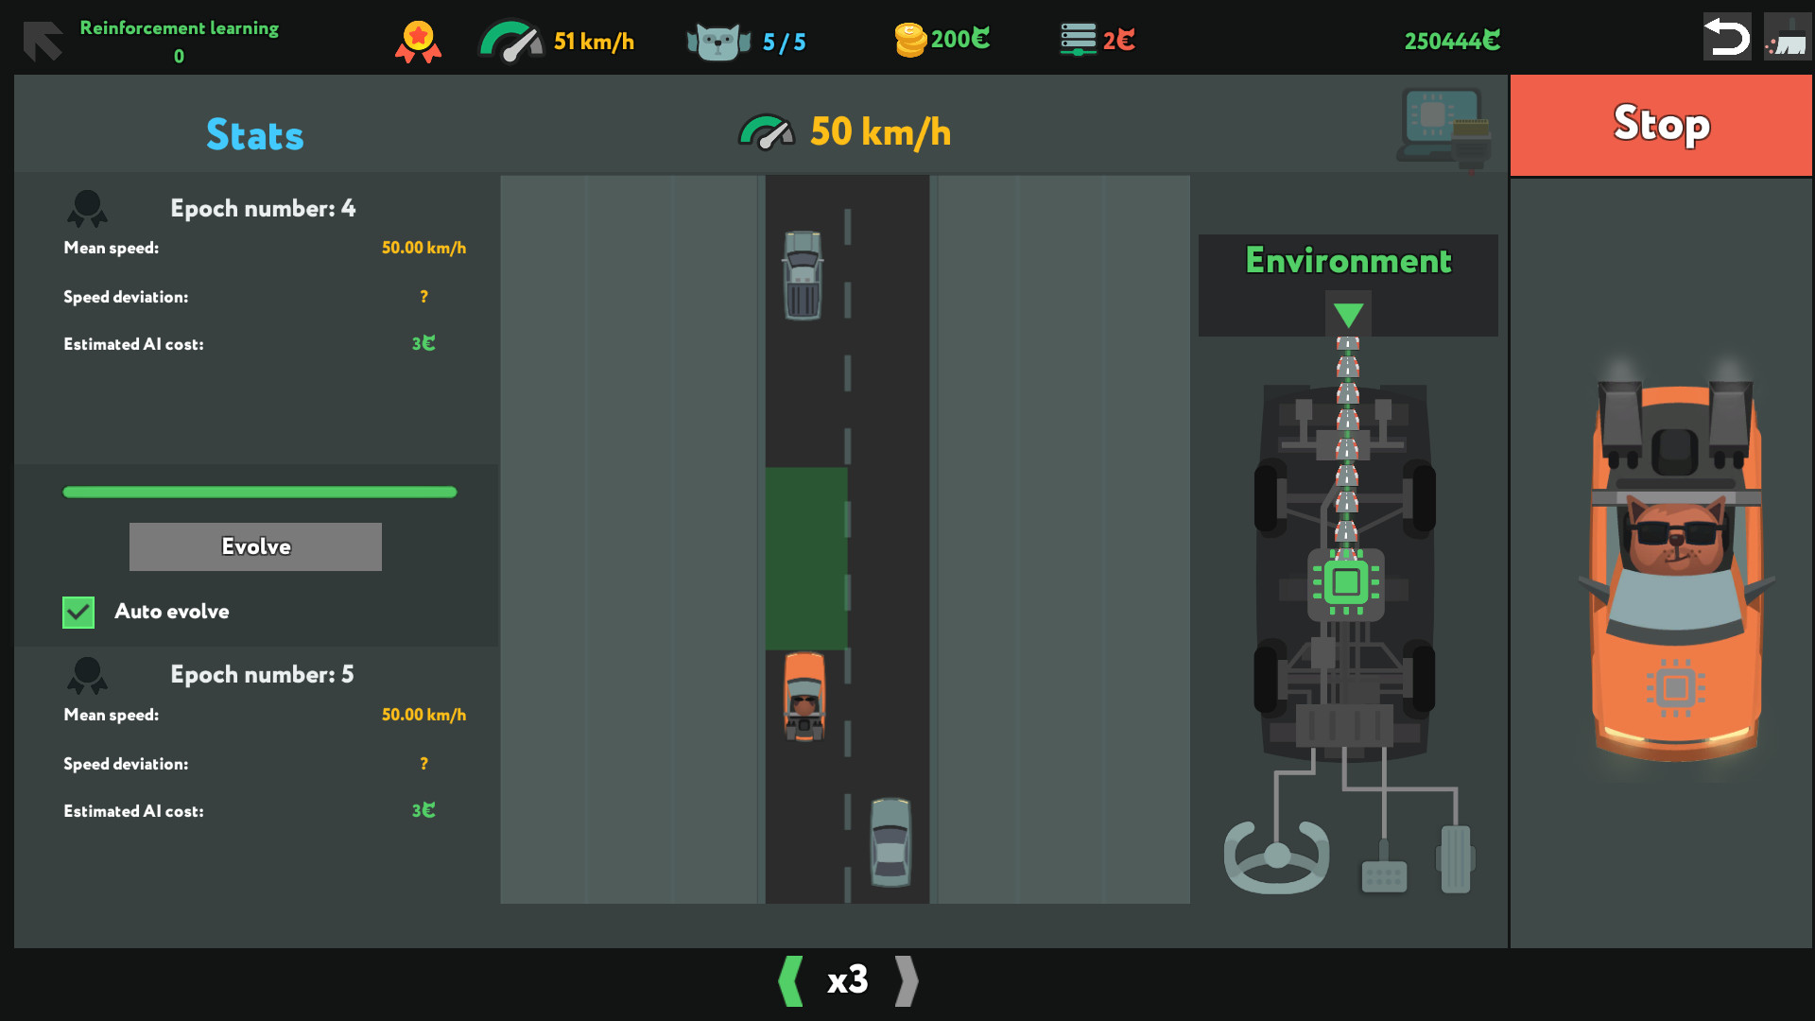Click the Evolve button to trigger evolution
Screen dimensions: 1815x1021
coord(254,546)
